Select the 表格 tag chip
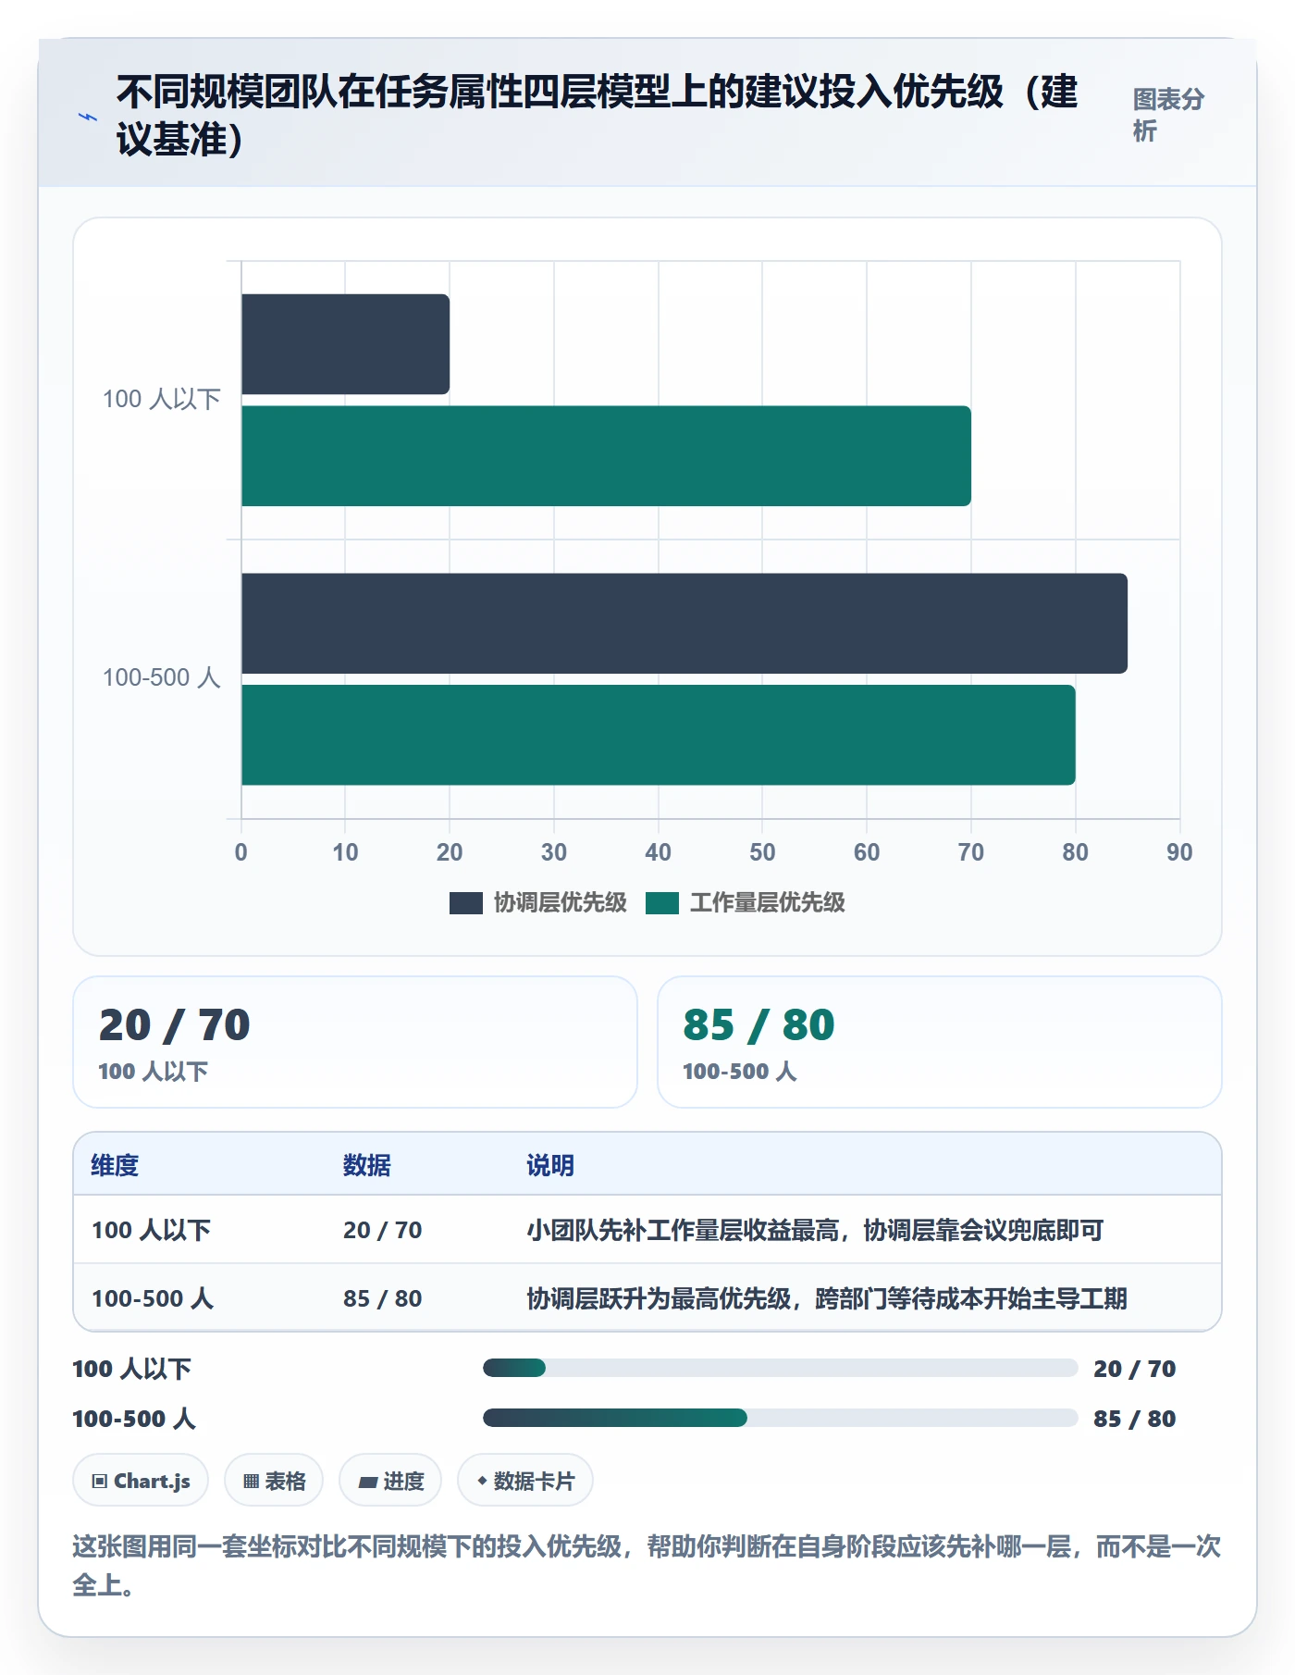This screenshot has width=1295, height=1675. [274, 1481]
